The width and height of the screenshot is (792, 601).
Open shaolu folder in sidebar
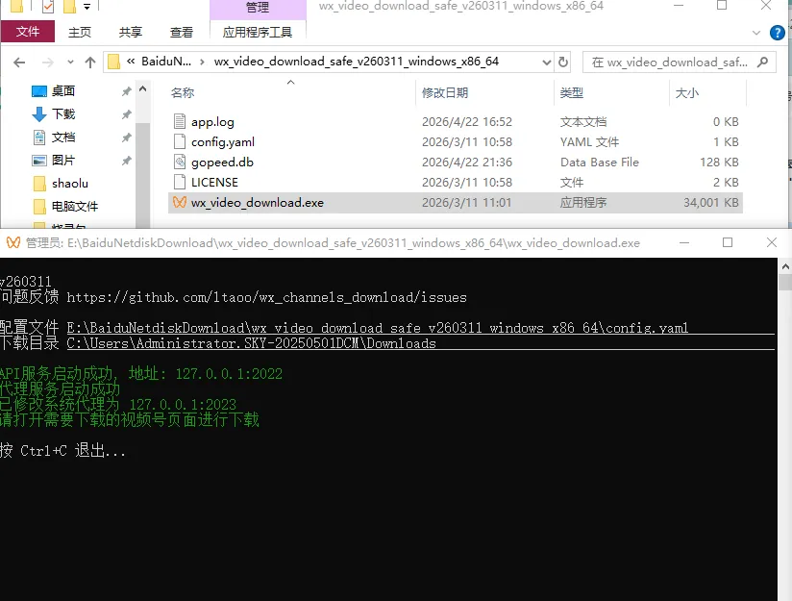point(70,184)
